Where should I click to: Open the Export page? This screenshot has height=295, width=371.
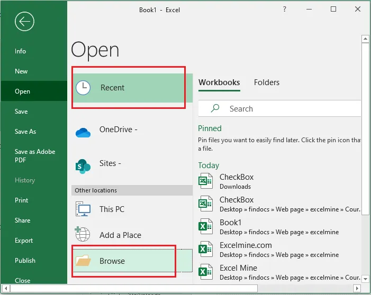[34, 241]
